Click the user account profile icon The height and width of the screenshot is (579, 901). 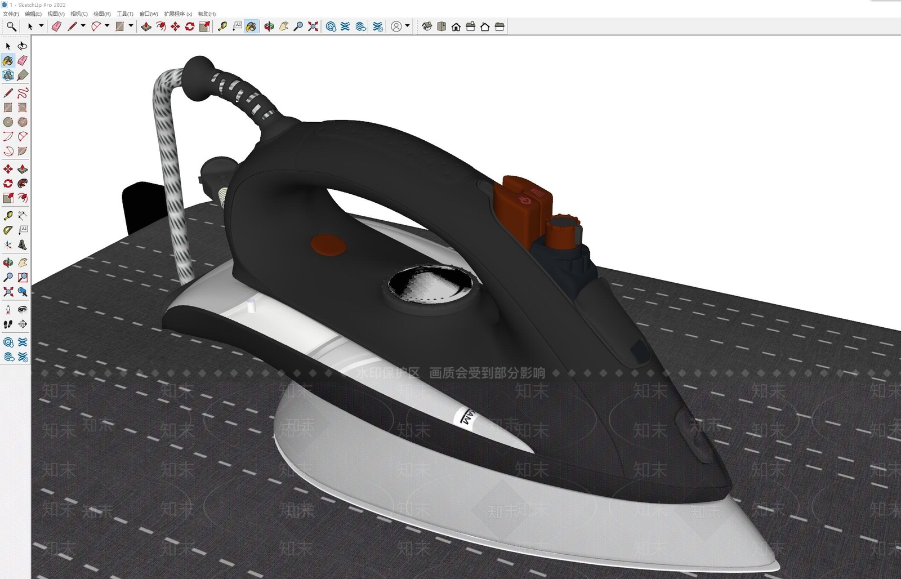(x=396, y=26)
